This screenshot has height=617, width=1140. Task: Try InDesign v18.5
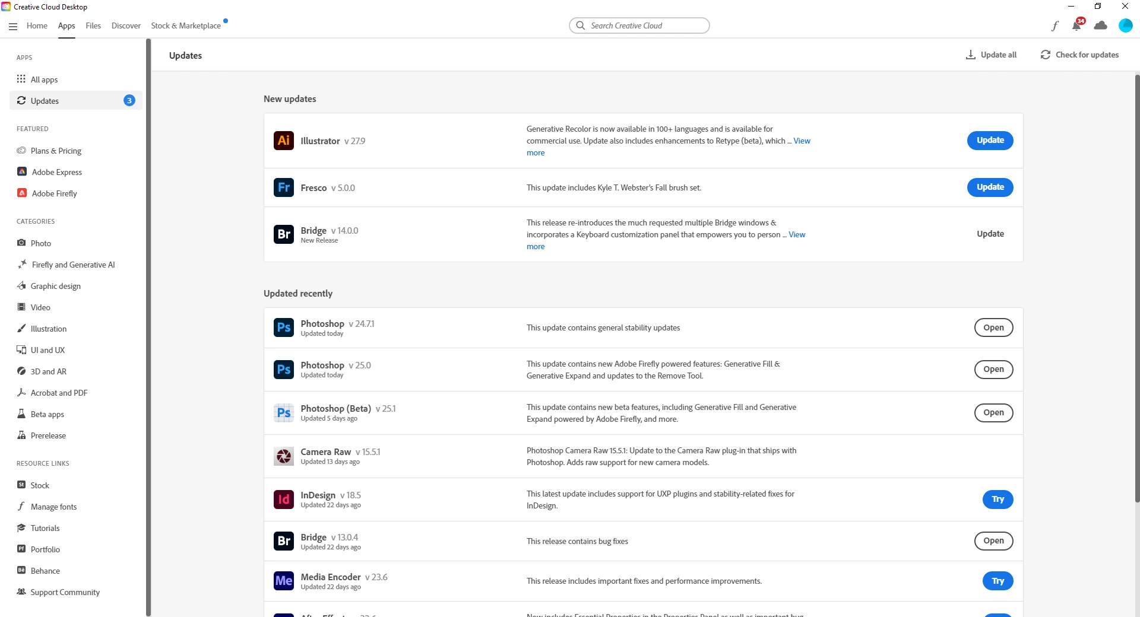click(997, 499)
